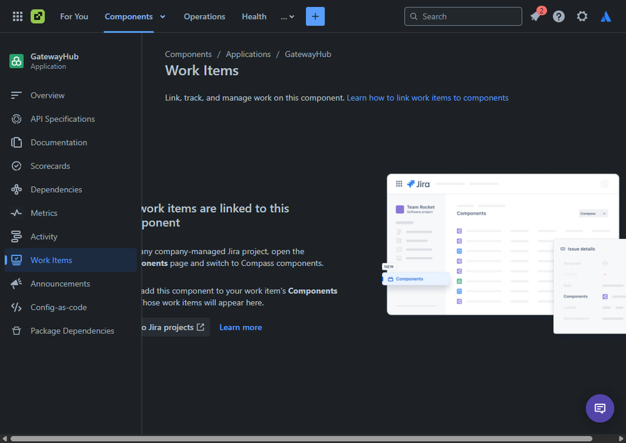Click the Jira projects external link button

coord(175,327)
